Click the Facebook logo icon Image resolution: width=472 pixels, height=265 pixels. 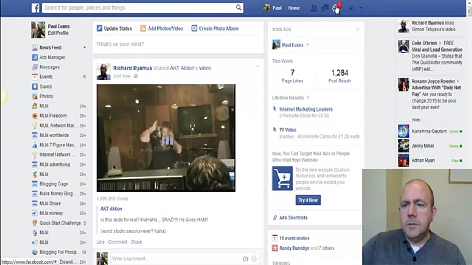[35, 8]
